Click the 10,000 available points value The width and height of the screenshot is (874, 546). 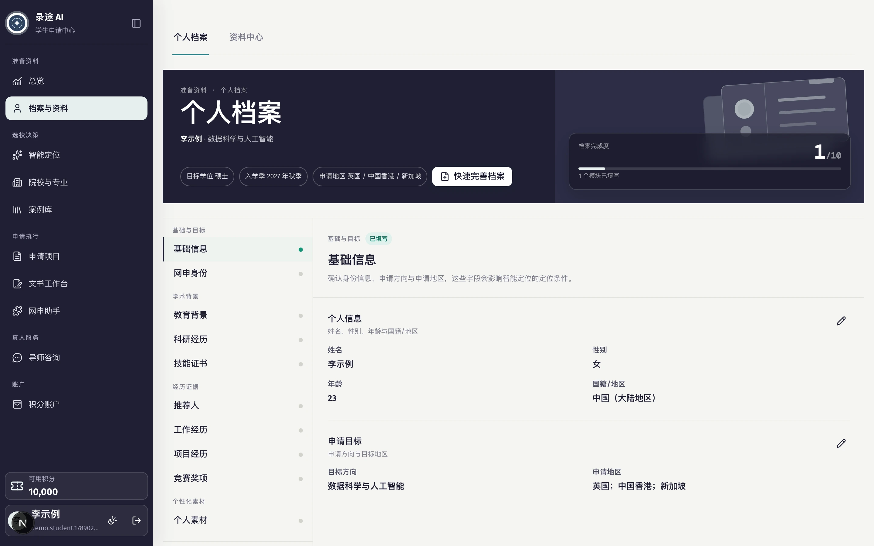(43, 492)
